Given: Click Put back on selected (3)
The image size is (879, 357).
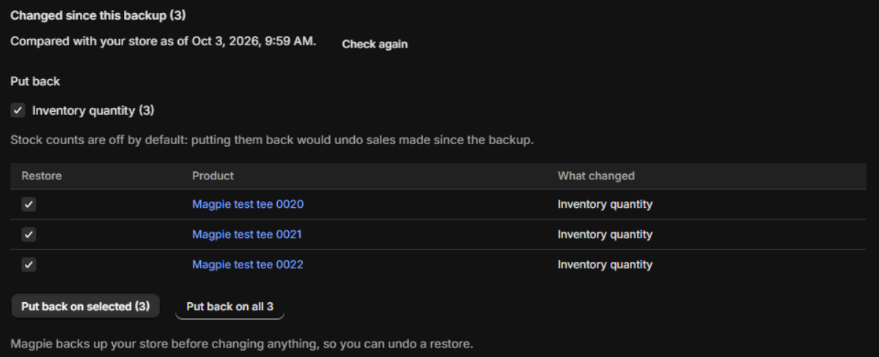Looking at the screenshot, I should pos(85,306).
